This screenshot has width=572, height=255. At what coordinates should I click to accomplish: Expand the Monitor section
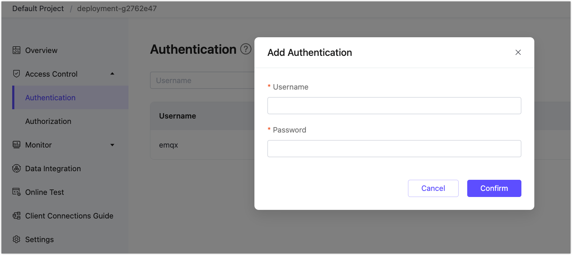[112, 145]
